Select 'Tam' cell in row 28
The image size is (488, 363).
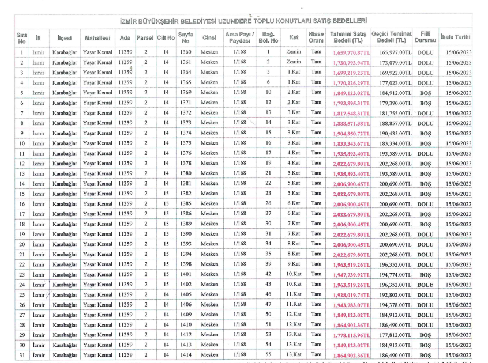[316, 324]
